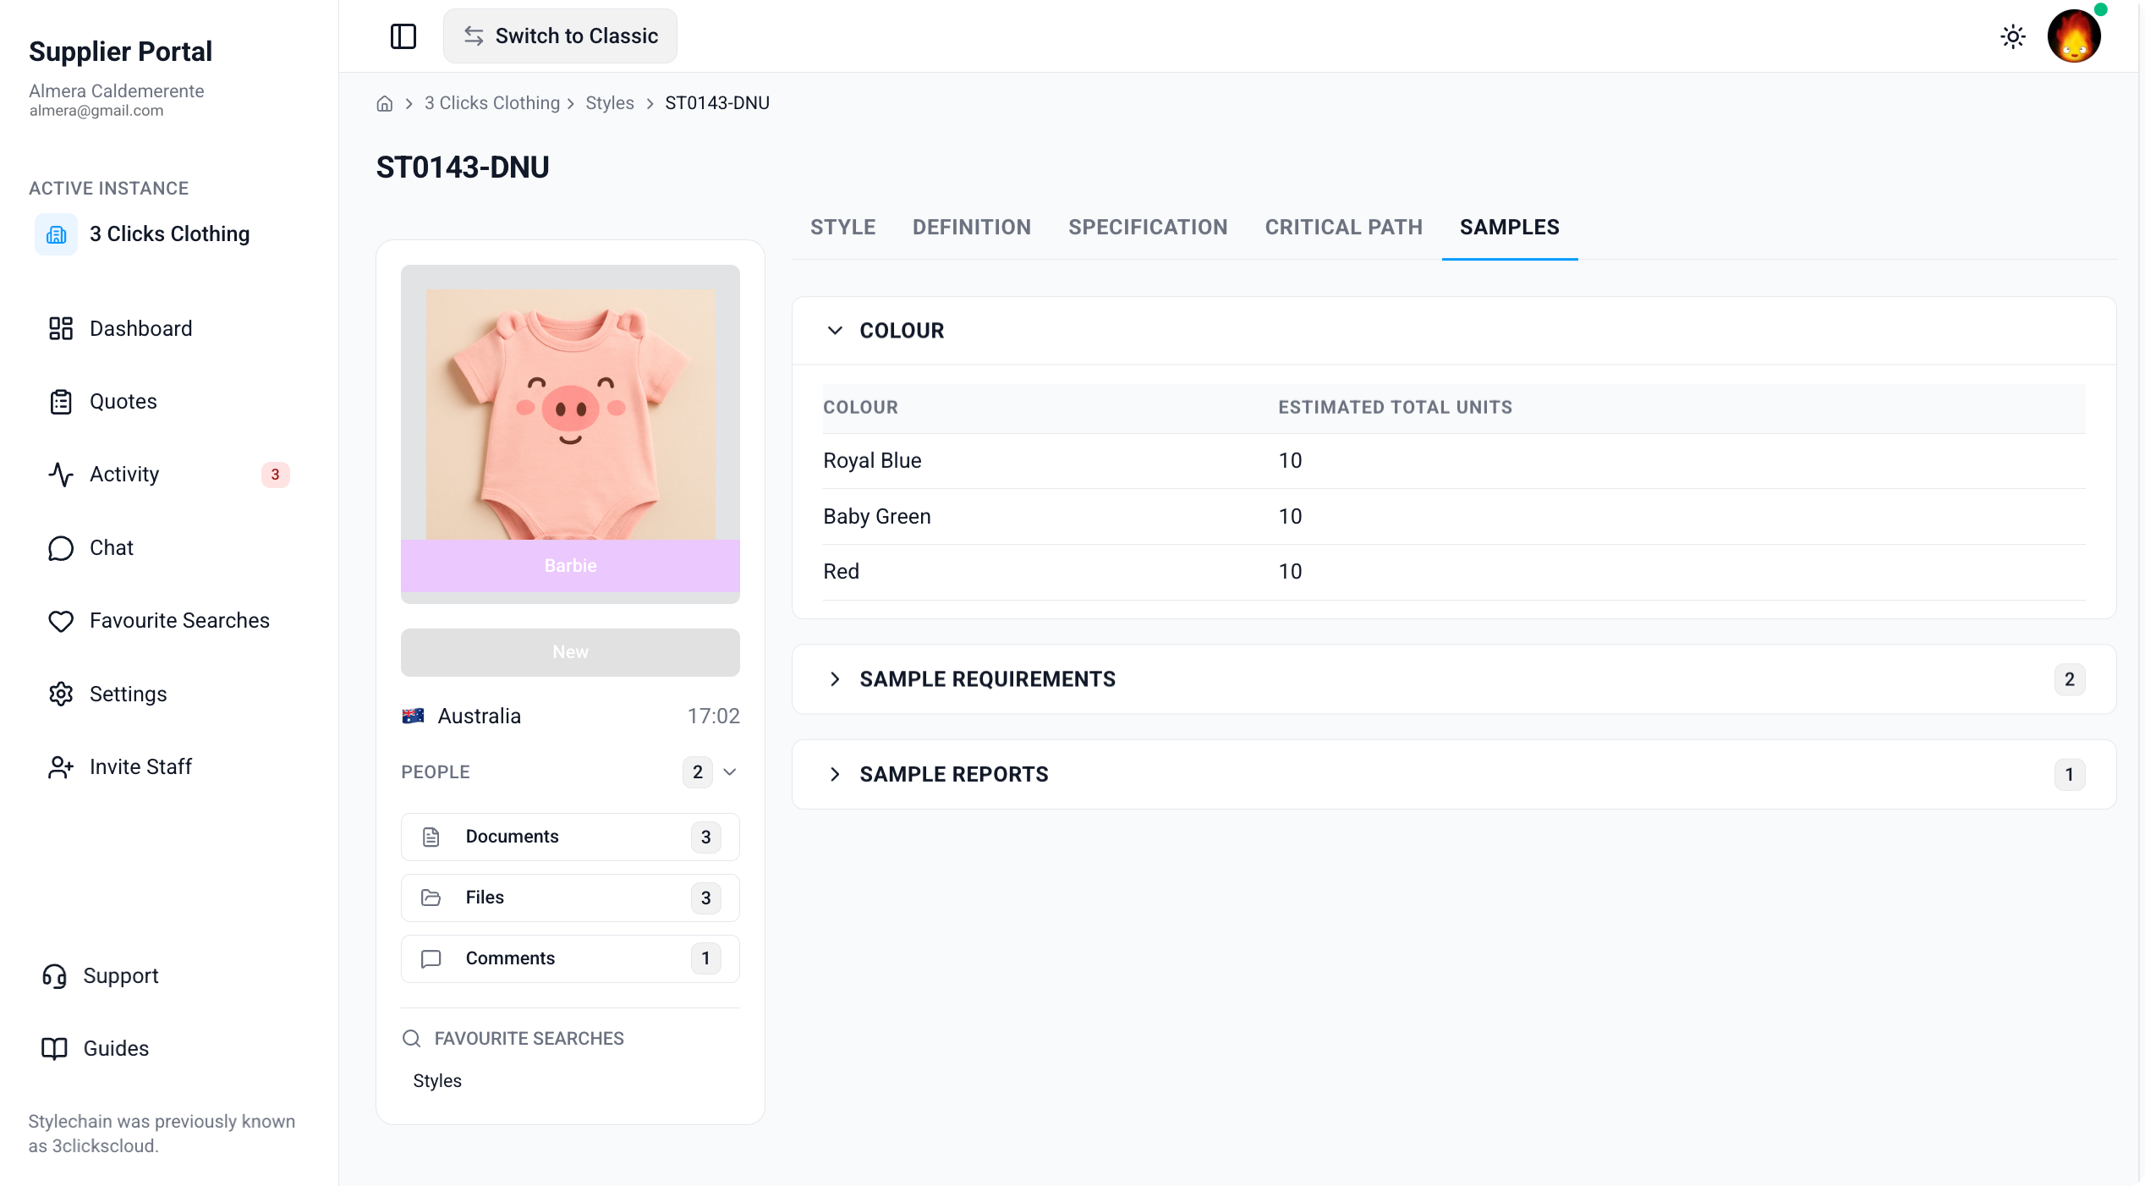Open the Quotes clipboard icon
2145x1186 pixels.
pos(61,402)
